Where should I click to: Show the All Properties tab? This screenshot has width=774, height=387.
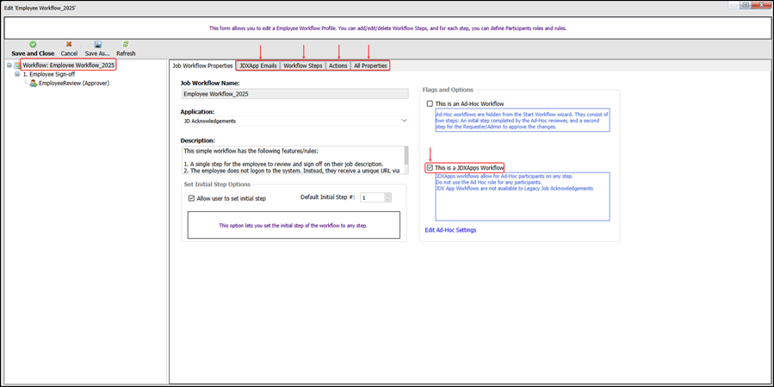370,66
